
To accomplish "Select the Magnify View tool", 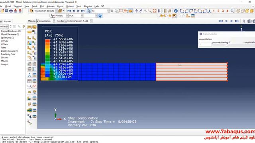I will coord(145,11).
